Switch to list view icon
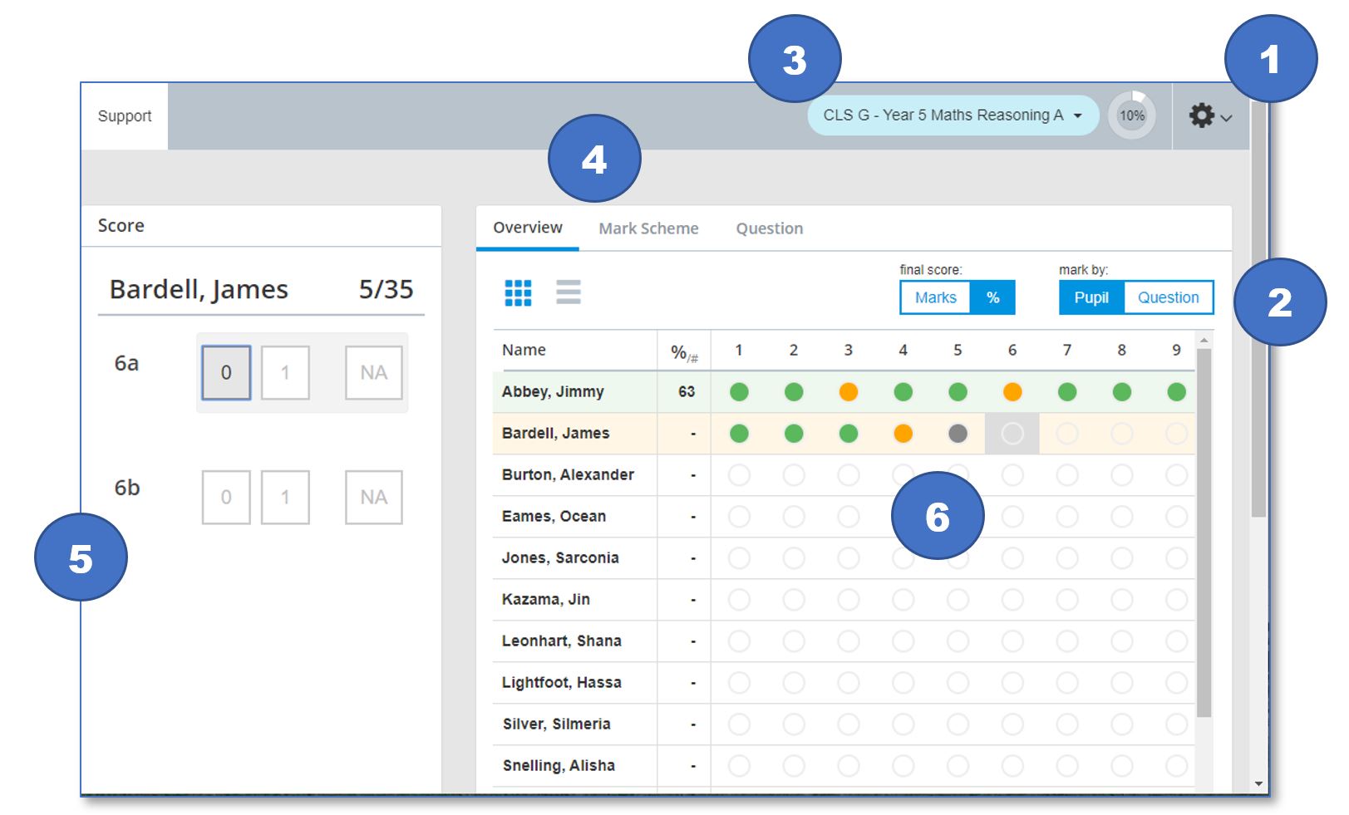This screenshot has width=1349, height=815. click(x=569, y=292)
